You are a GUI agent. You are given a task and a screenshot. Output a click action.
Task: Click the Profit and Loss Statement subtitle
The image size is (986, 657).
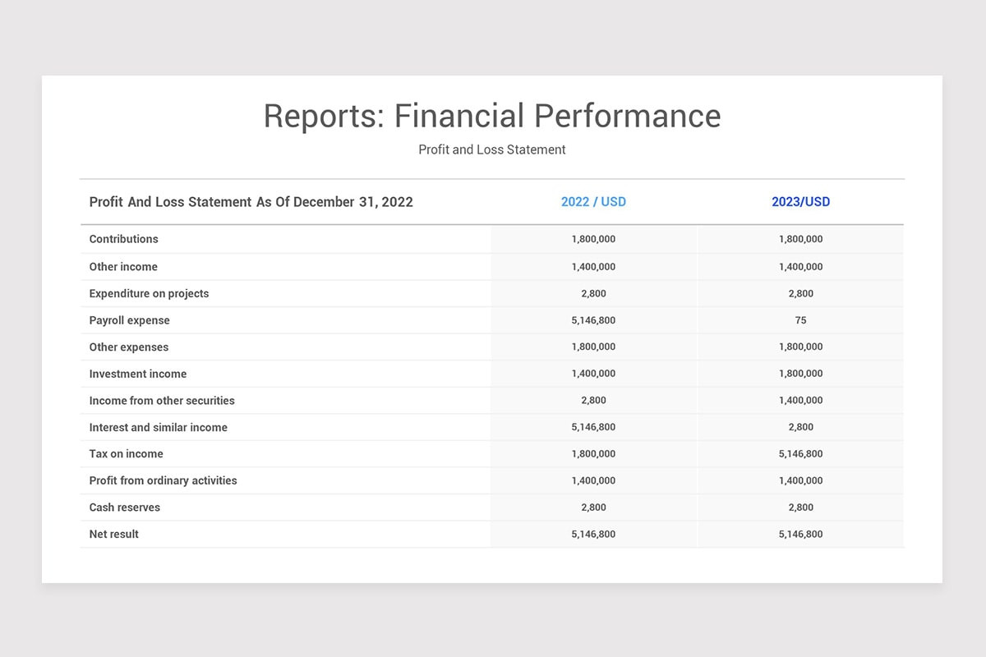(x=491, y=149)
